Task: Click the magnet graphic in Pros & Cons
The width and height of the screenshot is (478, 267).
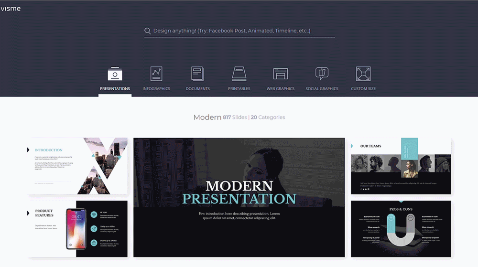Action: [x=401, y=230]
